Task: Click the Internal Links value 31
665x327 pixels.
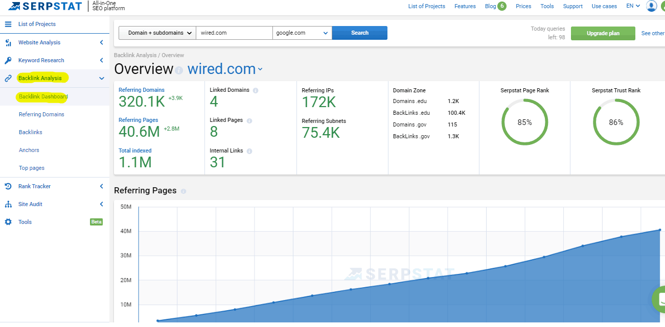Action: click(x=218, y=162)
